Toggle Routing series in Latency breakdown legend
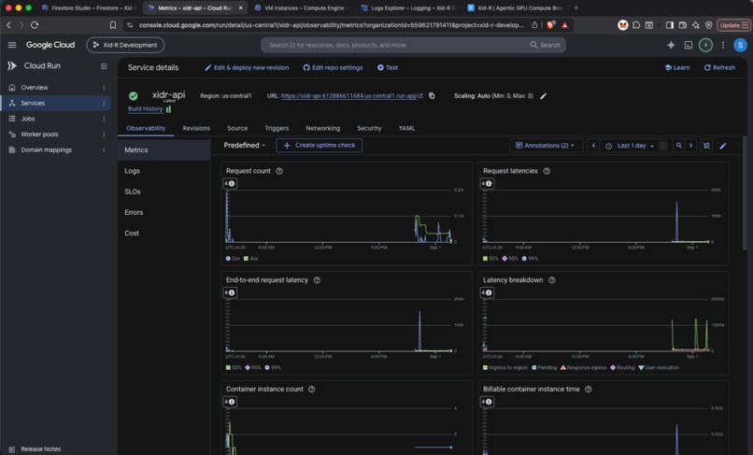The image size is (753, 455). [x=622, y=367]
